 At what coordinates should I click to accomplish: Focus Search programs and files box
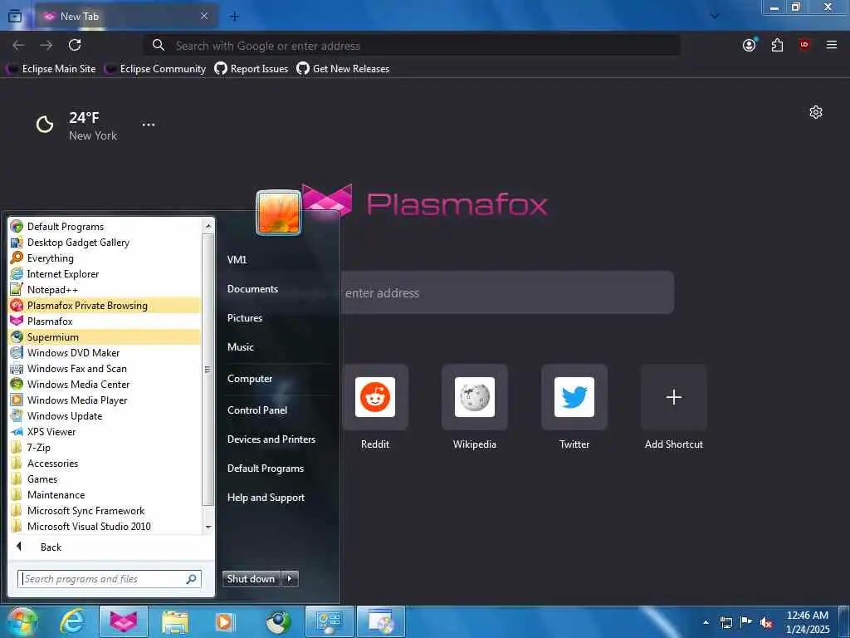coord(110,579)
